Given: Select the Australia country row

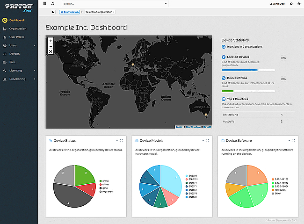Looking at the screenshot, I should (x=258, y=122).
